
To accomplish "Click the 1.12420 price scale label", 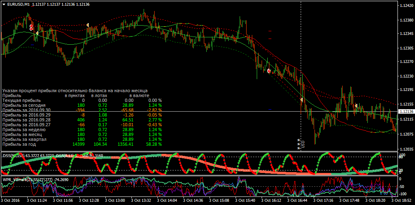I will coord(406,5).
